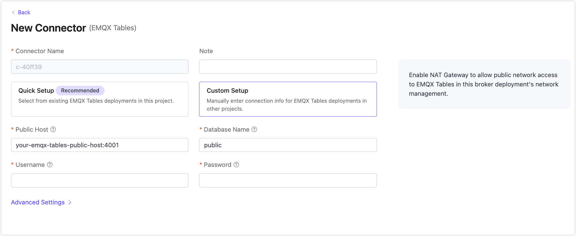The width and height of the screenshot is (576, 236).
Task: Click the New Connector page heading
Action: [49, 28]
